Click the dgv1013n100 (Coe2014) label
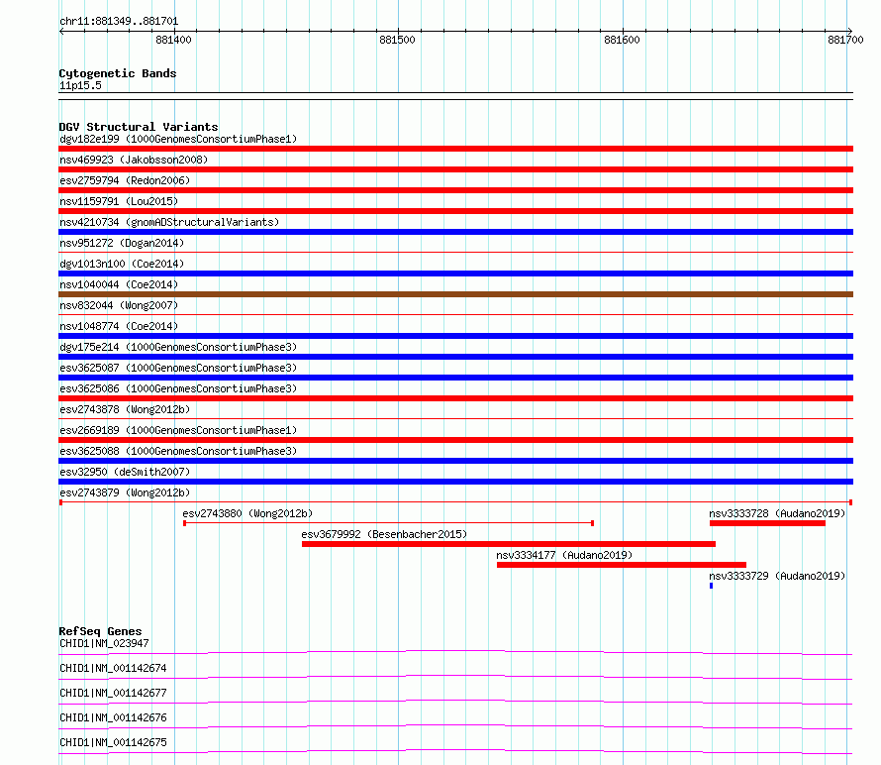Image resolution: width=881 pixels, height=765 pixels. tap(122, 264)
